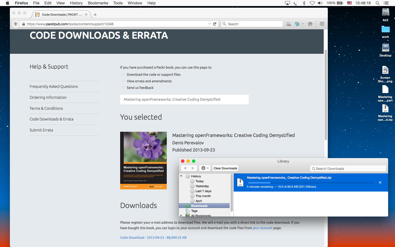
Task: Open the View menu
Action: coord(61,3)
